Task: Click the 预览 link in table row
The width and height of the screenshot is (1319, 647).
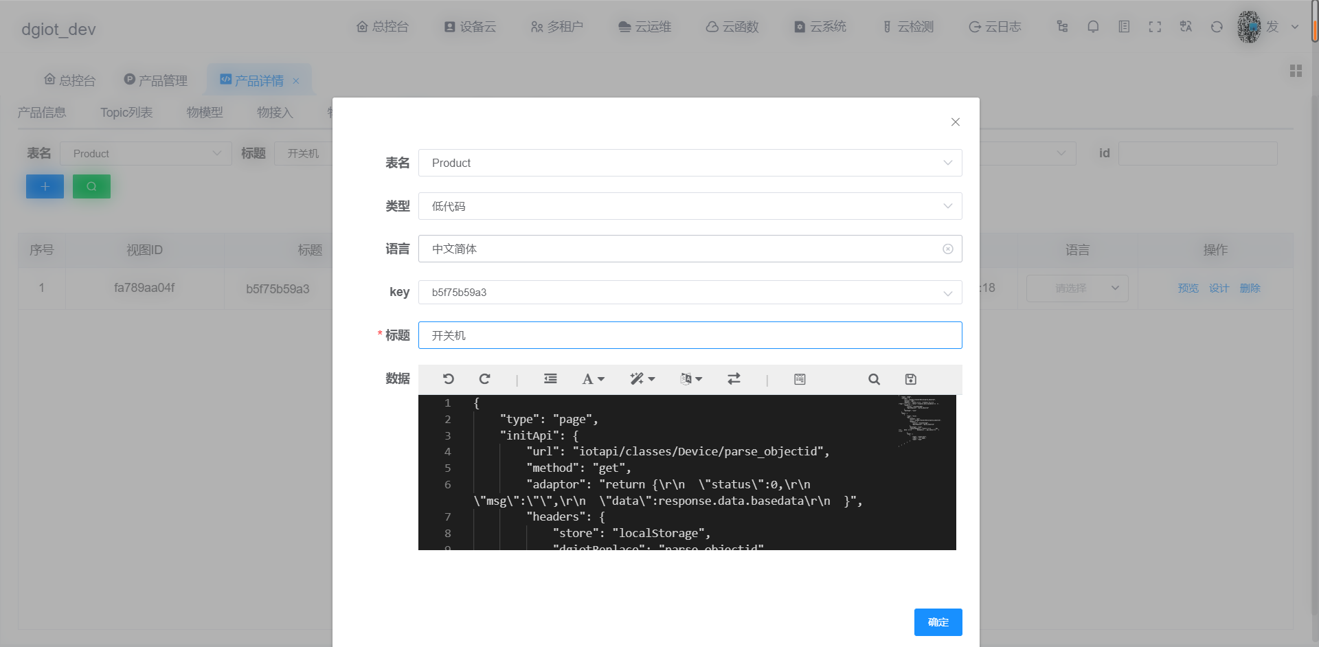Action: [x=1188, y=288]
